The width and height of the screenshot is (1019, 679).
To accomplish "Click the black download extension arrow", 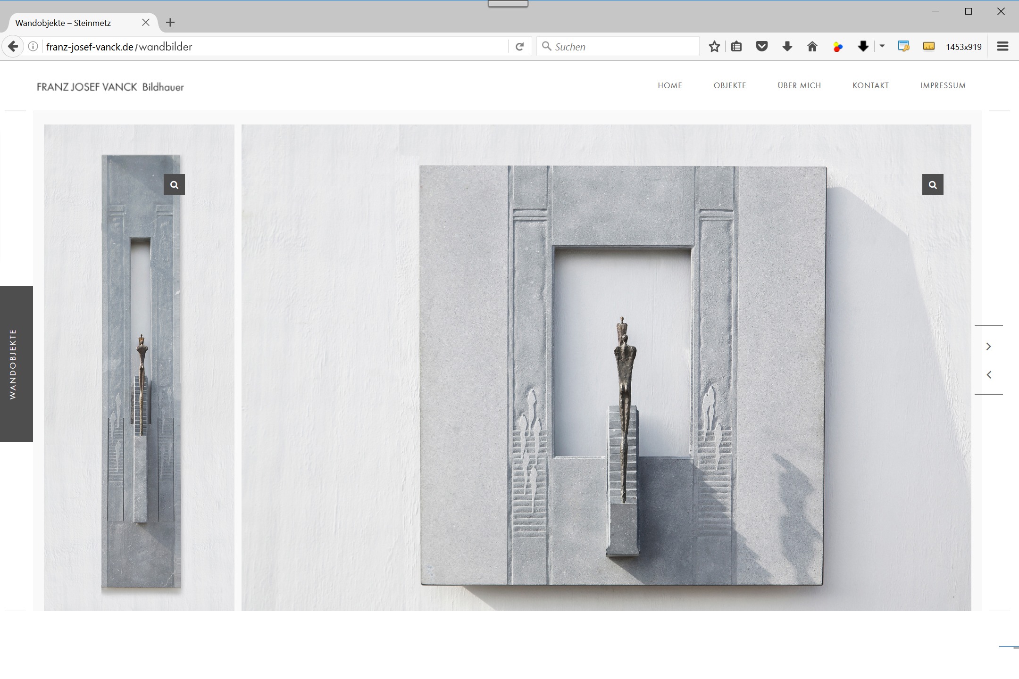I will [863, 46].
